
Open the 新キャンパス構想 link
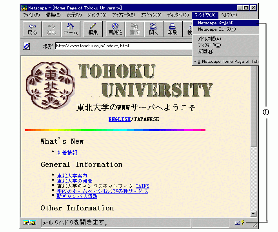click(77, 196)
